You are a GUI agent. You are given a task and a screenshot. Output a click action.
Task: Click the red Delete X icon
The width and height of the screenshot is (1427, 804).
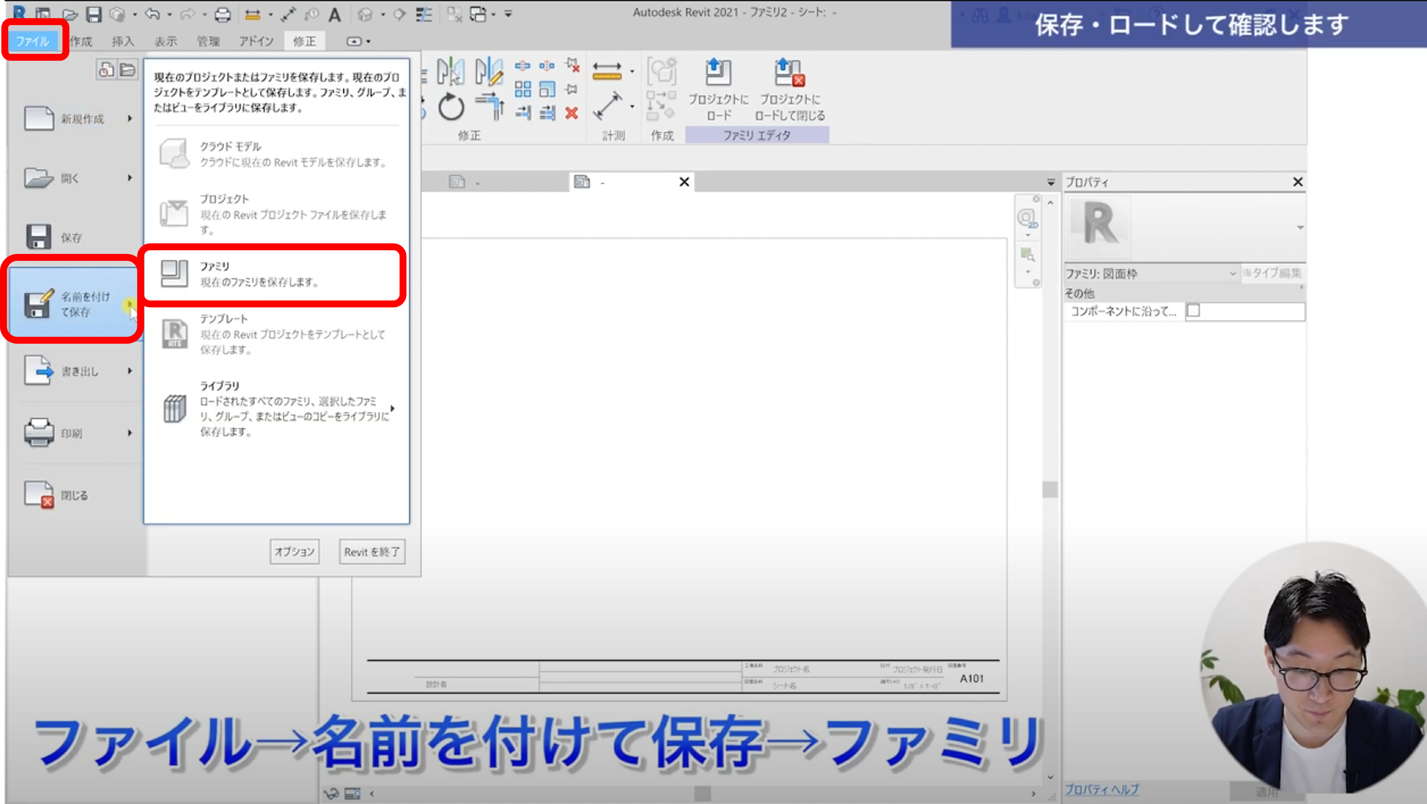[572, 114]
